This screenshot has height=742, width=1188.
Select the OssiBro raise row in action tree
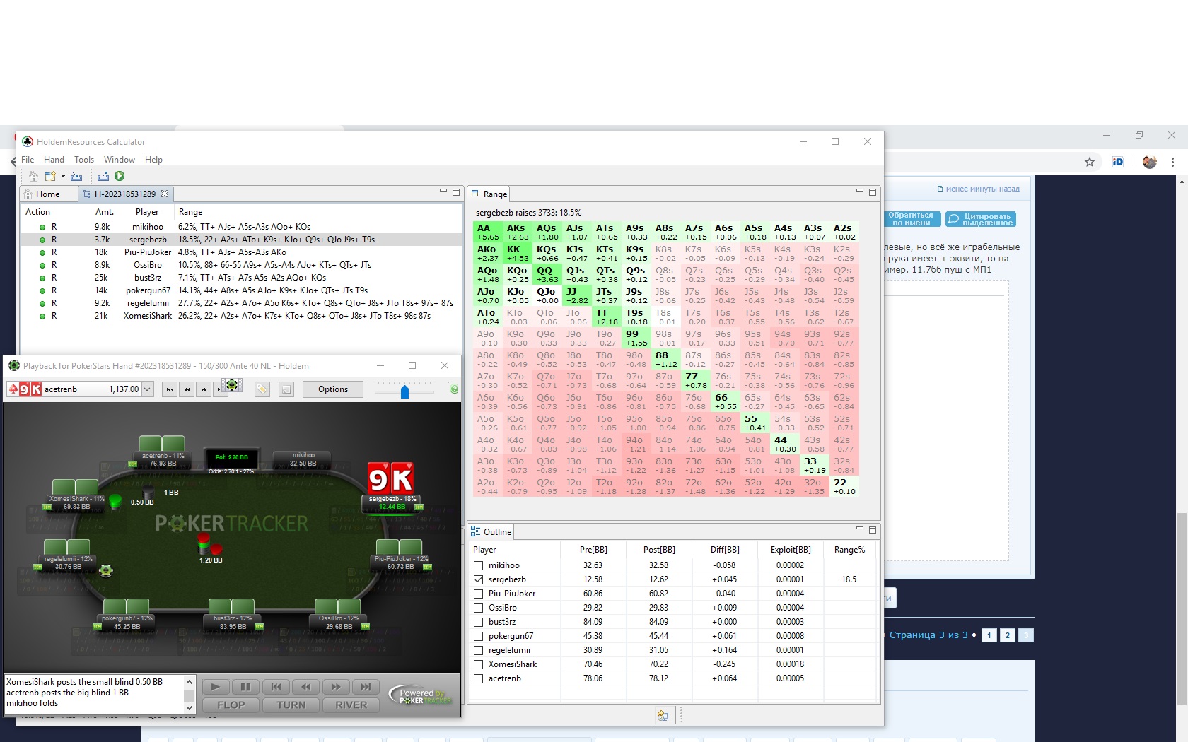pyautogui.click(x=242, y=265)
